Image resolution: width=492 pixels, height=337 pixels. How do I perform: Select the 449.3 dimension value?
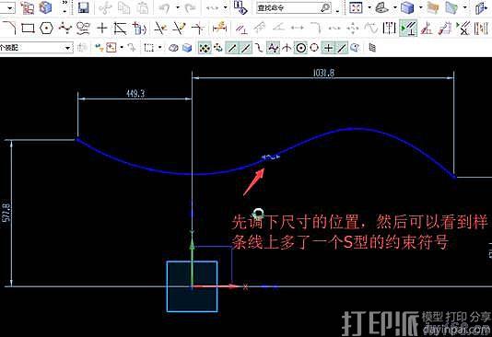click(135, 93)
